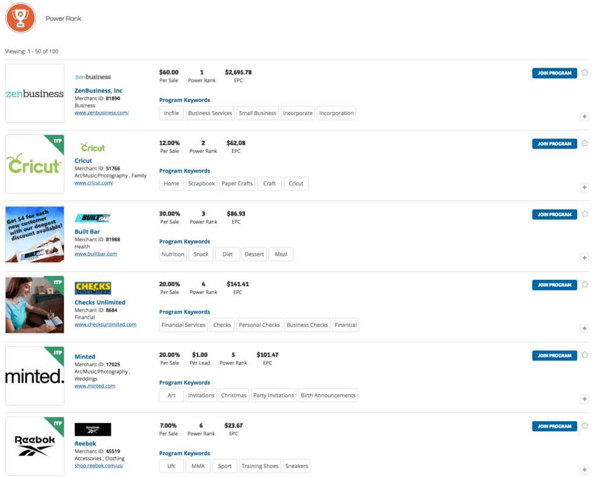Screen dimensions: 594x477
Task: Open the Cricut merchant title link
Action: coord(84,161)
